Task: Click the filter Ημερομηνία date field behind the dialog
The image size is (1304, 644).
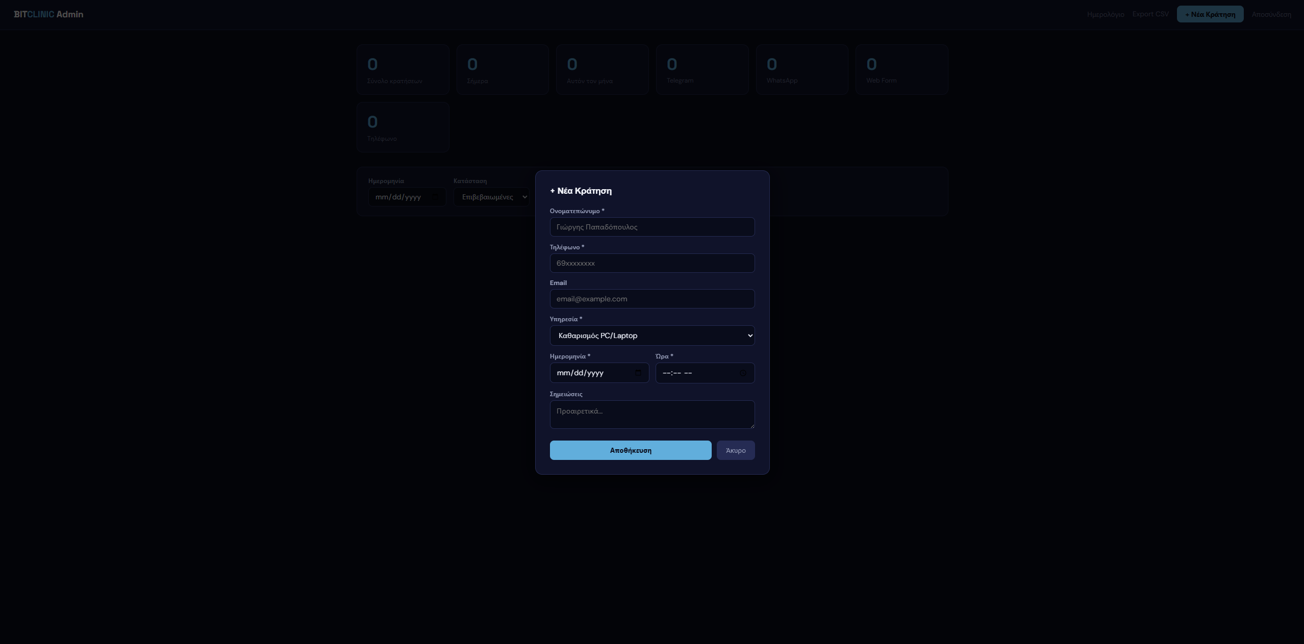Action: click(407, 197)
